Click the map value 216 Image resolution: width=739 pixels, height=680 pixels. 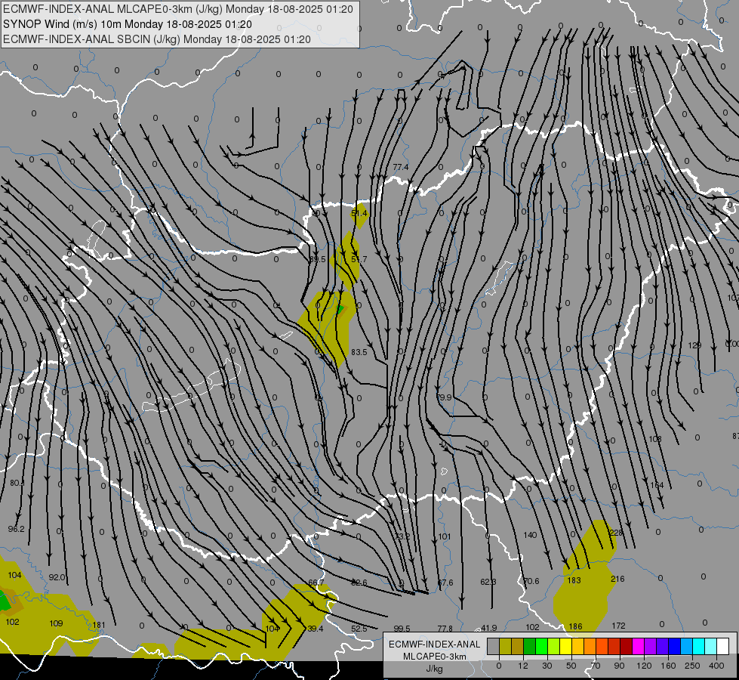click(x=617, y=579)
